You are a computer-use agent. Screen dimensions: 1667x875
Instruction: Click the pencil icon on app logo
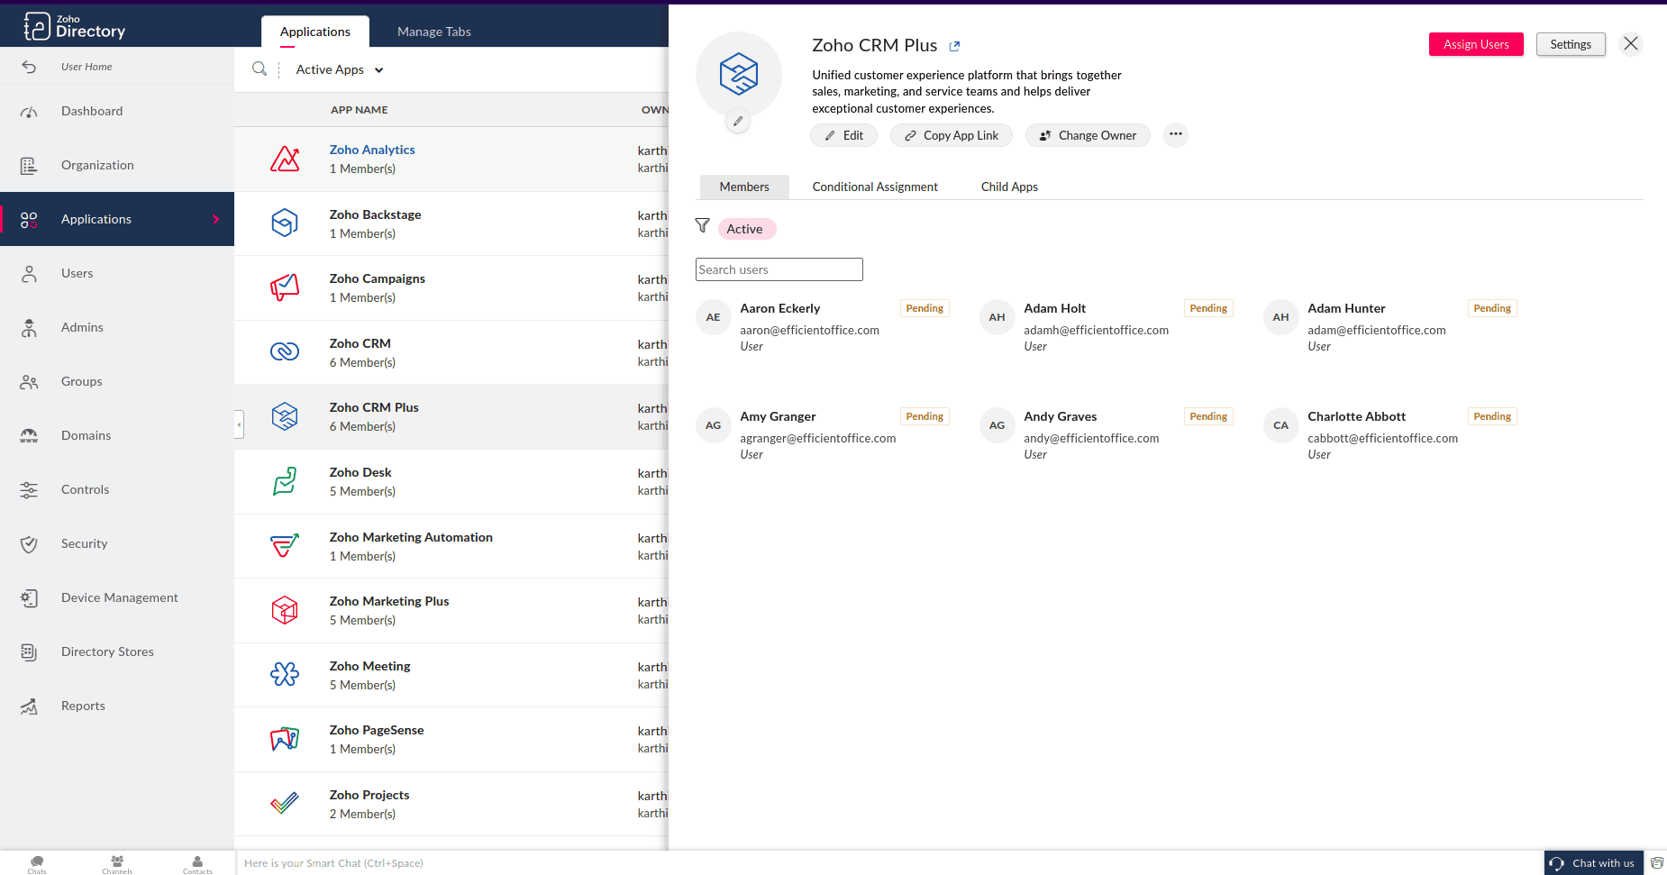[x=738, y=121]
